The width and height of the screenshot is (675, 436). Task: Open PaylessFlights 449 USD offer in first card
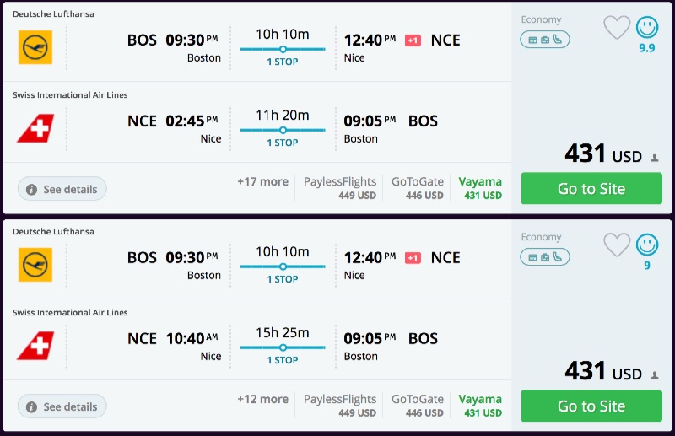340,188
